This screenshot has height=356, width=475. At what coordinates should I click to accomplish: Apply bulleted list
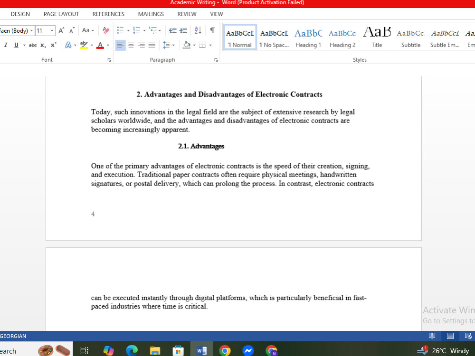pos(120,30)
